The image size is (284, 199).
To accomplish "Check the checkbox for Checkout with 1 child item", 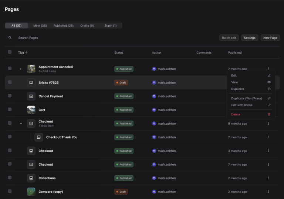I will pos(10,123).
